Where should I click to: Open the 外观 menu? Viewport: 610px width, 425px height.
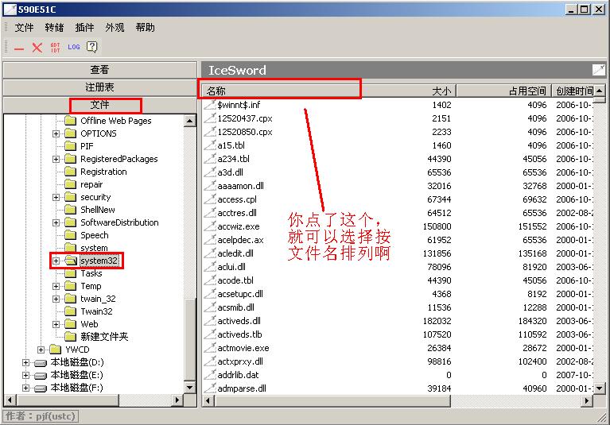pyautogui.click(x=115, y=28)
